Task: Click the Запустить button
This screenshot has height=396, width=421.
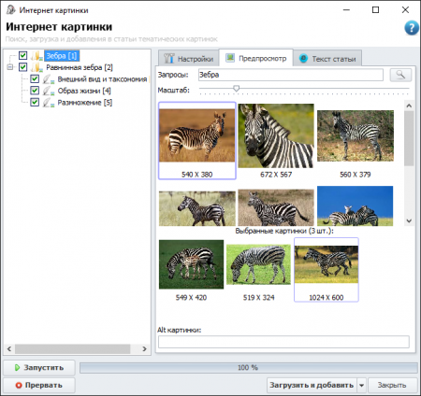Action: tap(39, 368)
